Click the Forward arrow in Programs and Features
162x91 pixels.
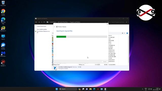pos(39,22)
